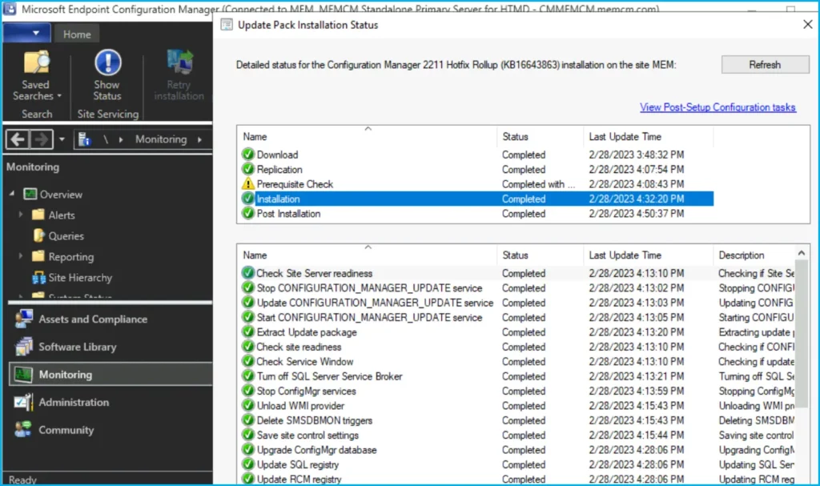The width and height of the screenshot is (820, 486).
Task: Close the Update Pack Installation Status dialog
Action: 807,24
